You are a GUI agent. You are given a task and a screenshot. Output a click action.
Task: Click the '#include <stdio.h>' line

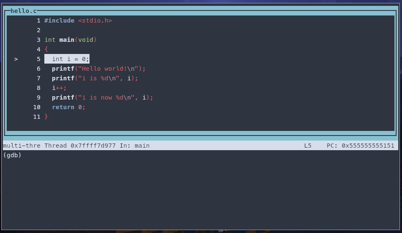(78, 20)
